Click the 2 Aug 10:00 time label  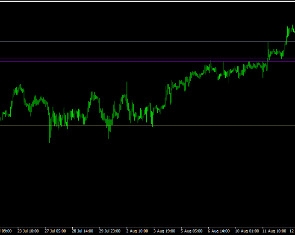(x=137, y=231)
